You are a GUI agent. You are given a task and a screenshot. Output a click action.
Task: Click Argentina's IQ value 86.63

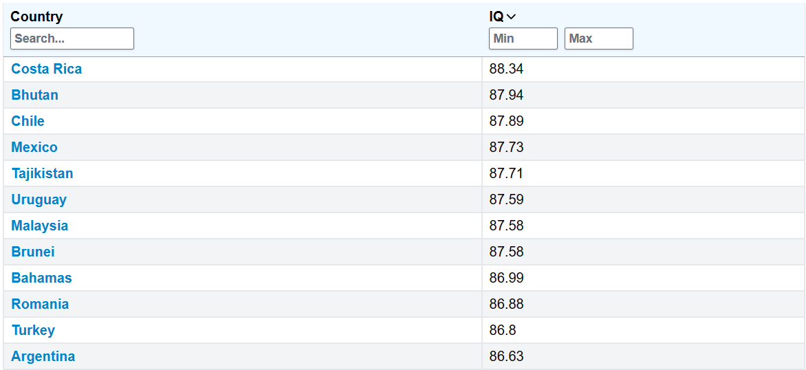tap(506, 356)
